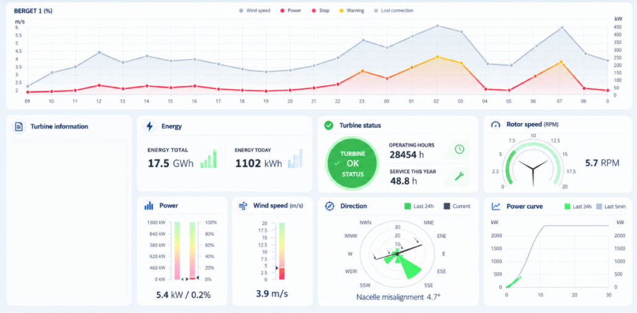Image resolution: width=637 pixels, height=313 pixels.
Task: Toggle Current in Direction legend
Action: coord(457,206)
